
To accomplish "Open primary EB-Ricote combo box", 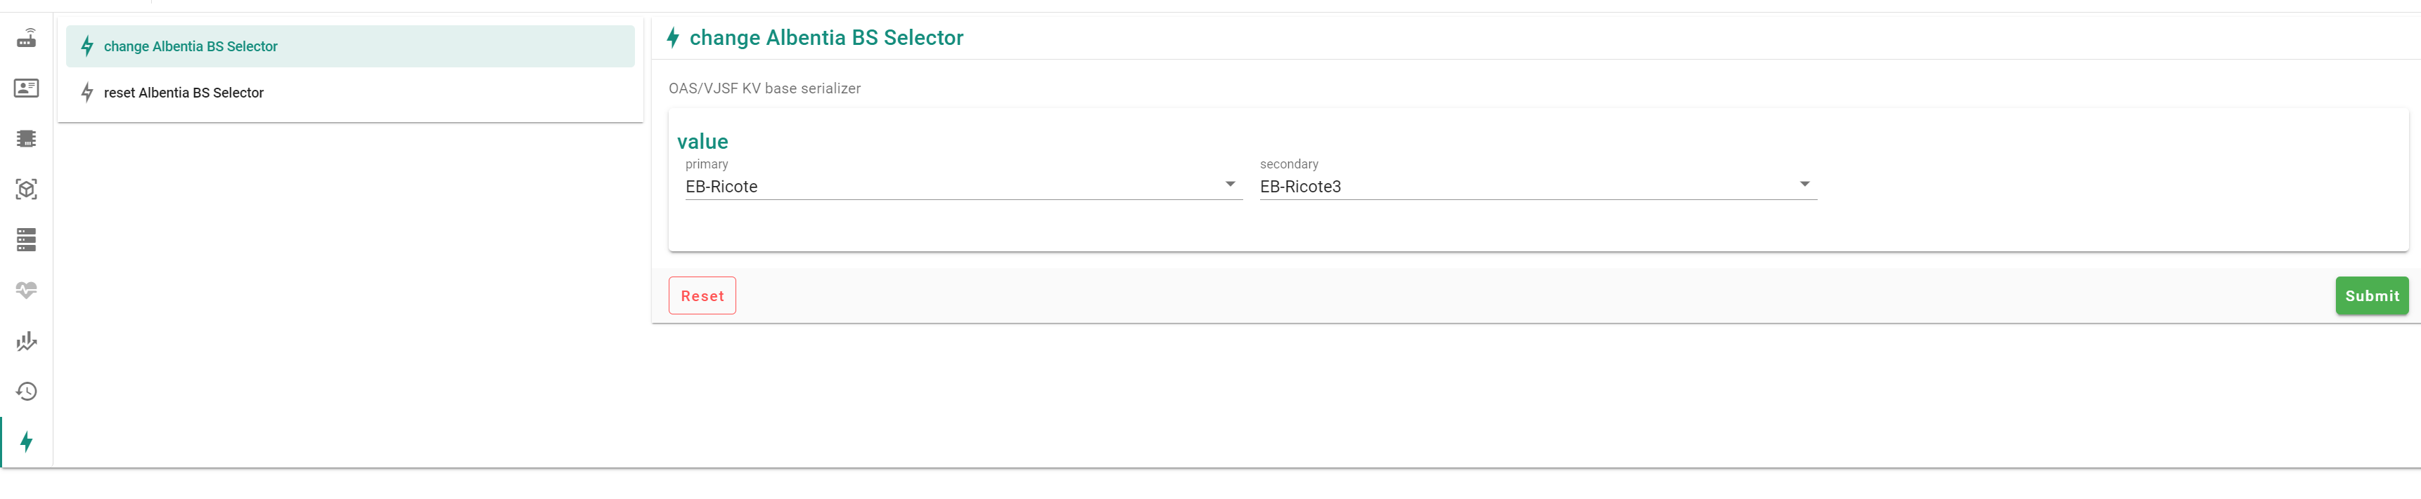I will pos(963,186).
